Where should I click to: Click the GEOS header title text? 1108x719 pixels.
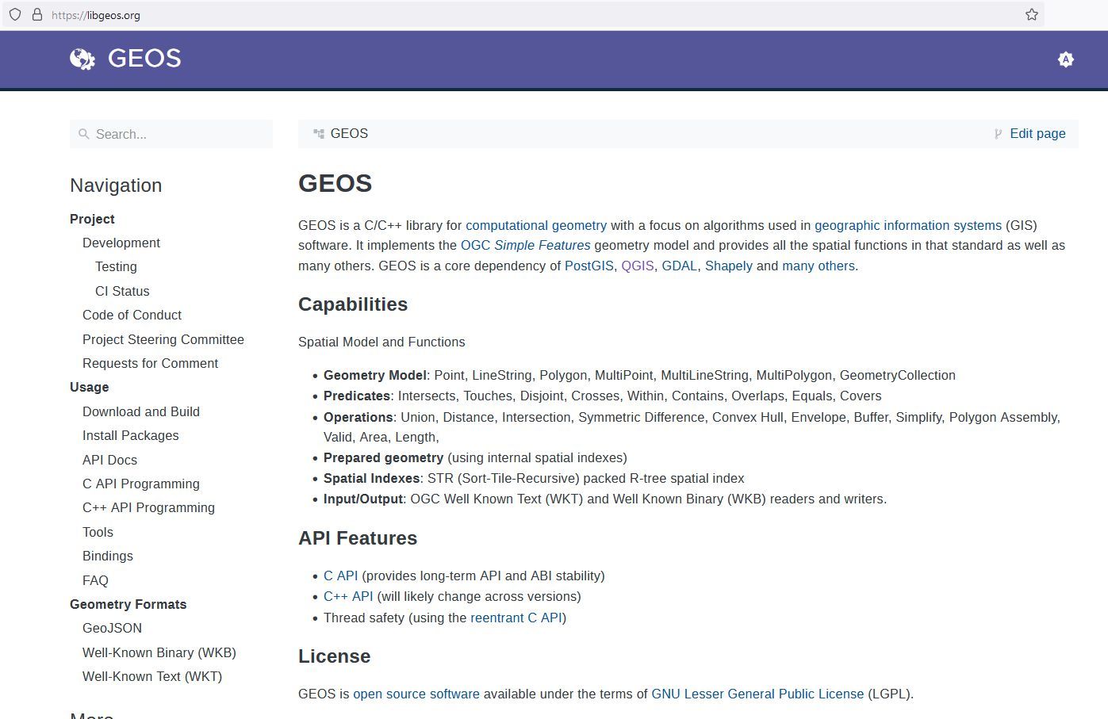[x=144, y=58]
